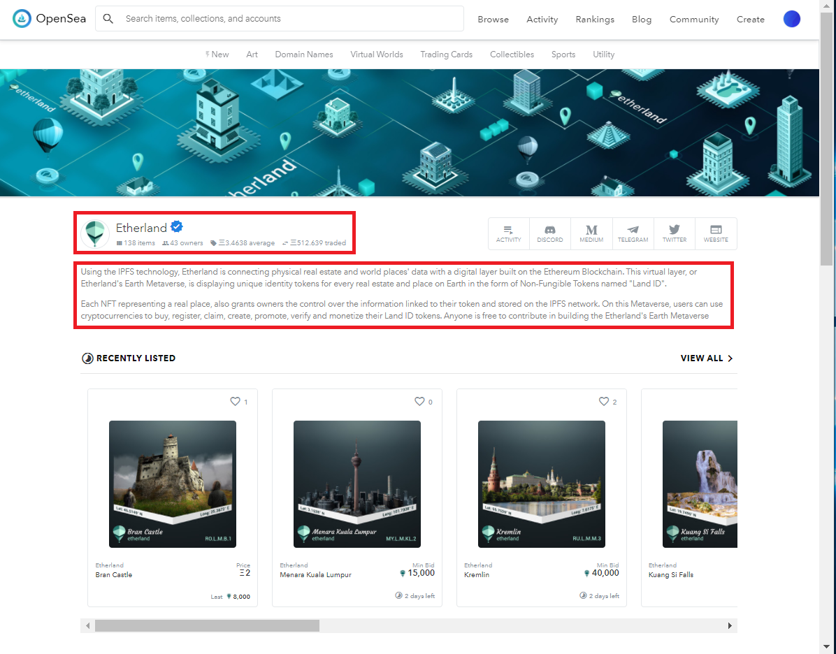836x654 pixels.
Task: Click the blue verified badge
Action: [x=176, y=227]
